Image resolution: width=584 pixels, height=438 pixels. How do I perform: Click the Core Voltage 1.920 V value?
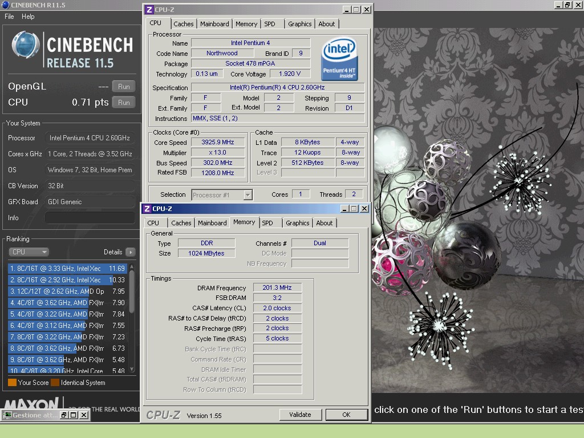(x=290, y=74)
